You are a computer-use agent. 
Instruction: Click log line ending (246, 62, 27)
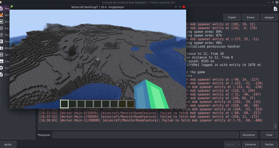[x=221, y=98]
